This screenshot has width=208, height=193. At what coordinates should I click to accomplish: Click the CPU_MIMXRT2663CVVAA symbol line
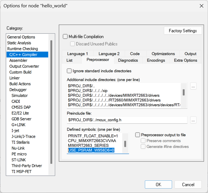point(92,141)
